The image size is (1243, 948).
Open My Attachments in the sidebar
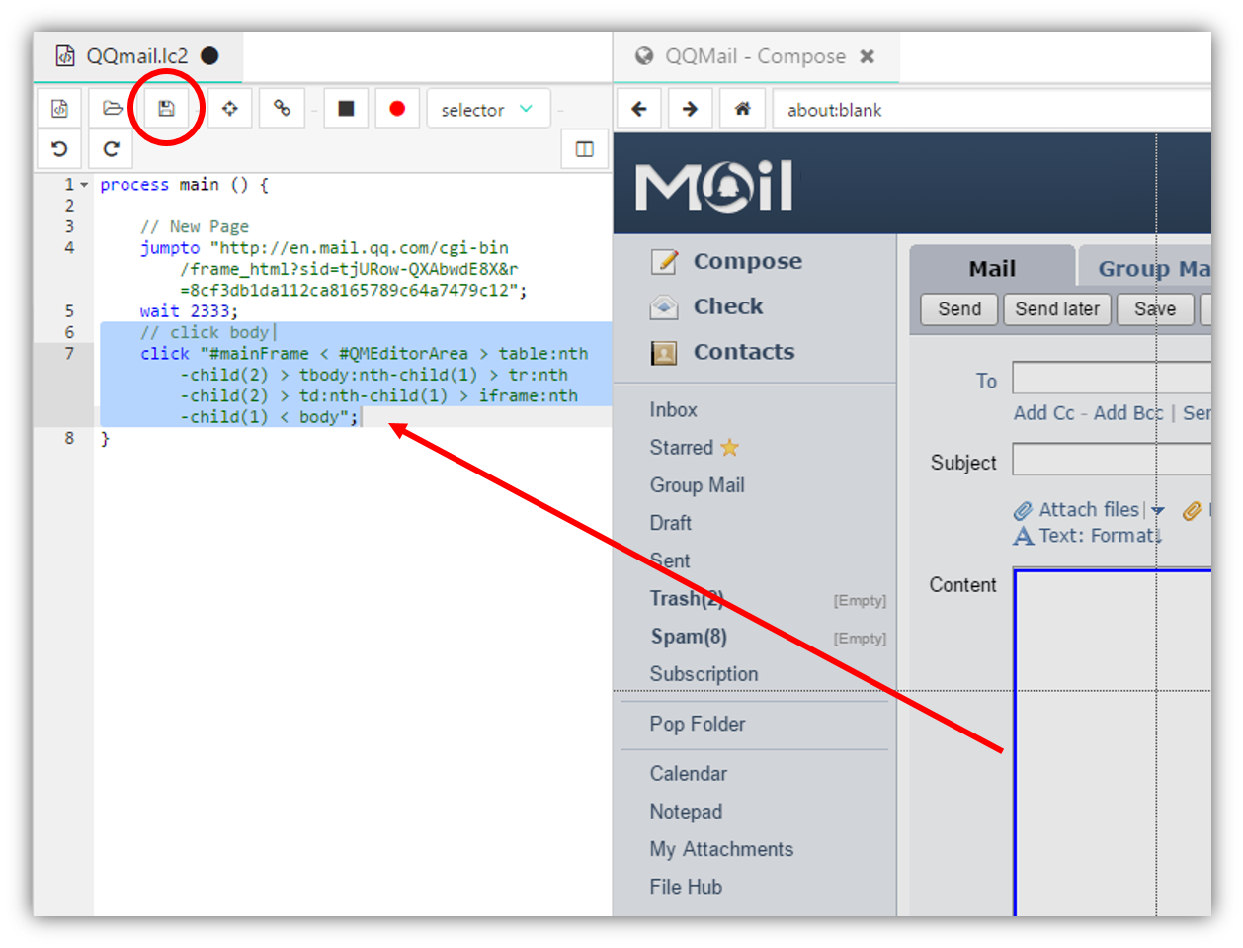point(721,848)
